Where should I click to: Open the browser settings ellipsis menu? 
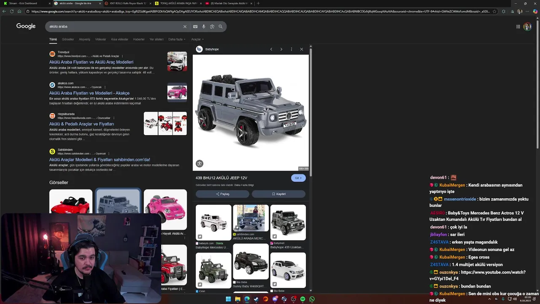point(528,11)
